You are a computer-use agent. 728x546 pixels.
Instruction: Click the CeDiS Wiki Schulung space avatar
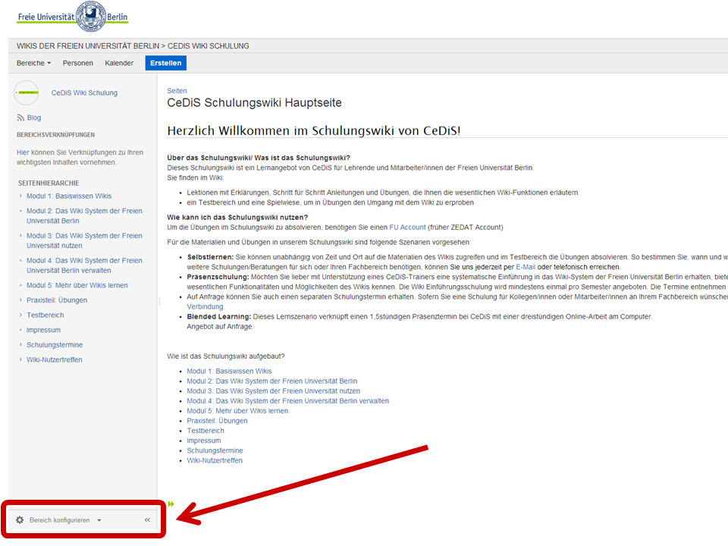pyautogui.click(x=27, y=93)
